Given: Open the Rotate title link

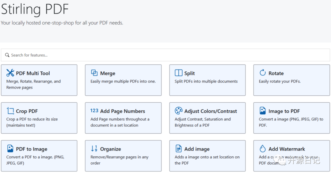Looking at the screenshot, I should (x=276, y=73).
